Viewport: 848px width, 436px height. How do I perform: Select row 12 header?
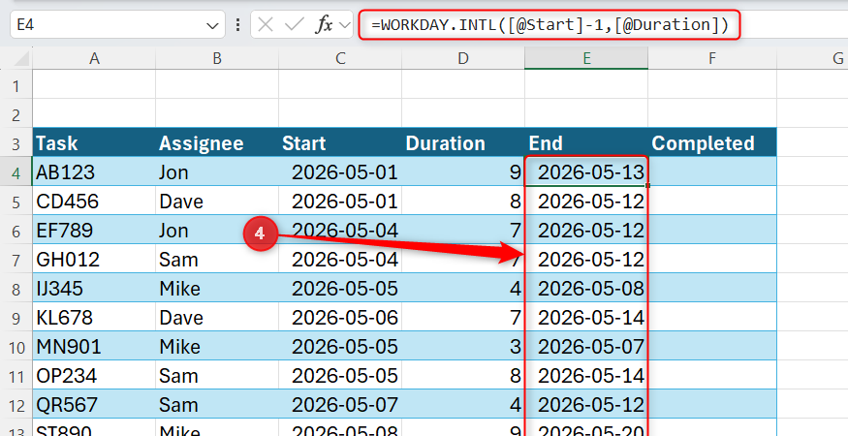pos(16,405)
